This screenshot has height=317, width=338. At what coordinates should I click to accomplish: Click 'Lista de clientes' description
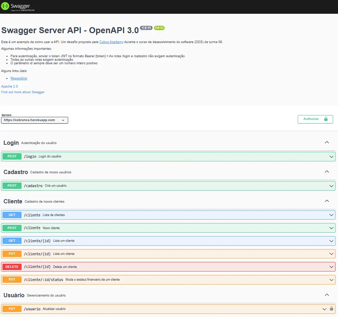pos(54,215)
